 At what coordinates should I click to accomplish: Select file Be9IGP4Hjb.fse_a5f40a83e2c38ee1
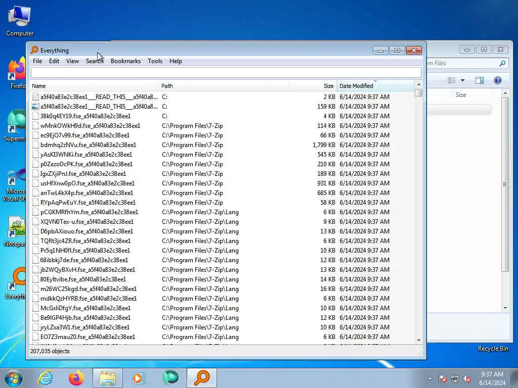pos(85,317)
